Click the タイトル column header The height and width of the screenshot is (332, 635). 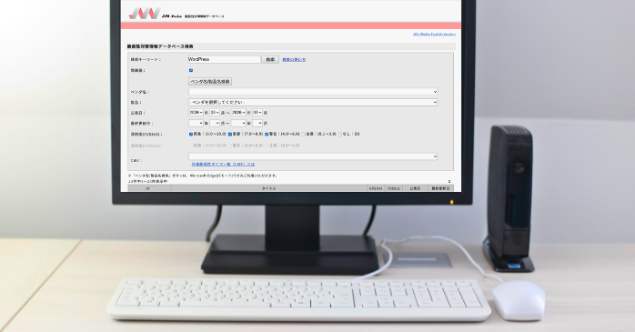(269, 188)
